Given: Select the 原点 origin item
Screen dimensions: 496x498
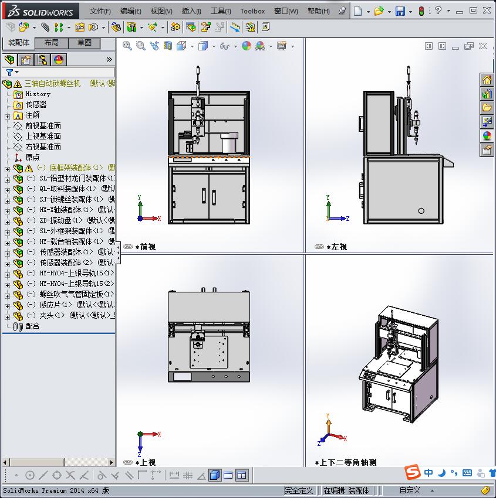Looking at the screenshot, I should point(32,157).
